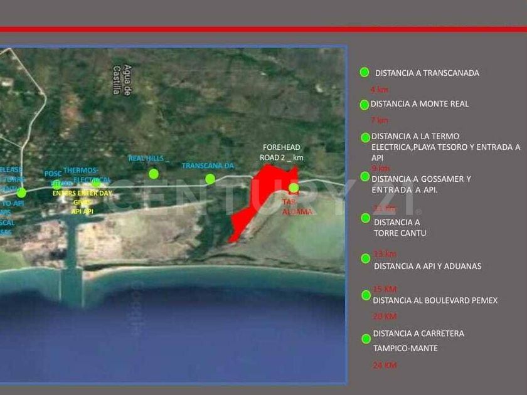Click the '24 KM' distance value

pyautogui.click(x=385, y=365)
